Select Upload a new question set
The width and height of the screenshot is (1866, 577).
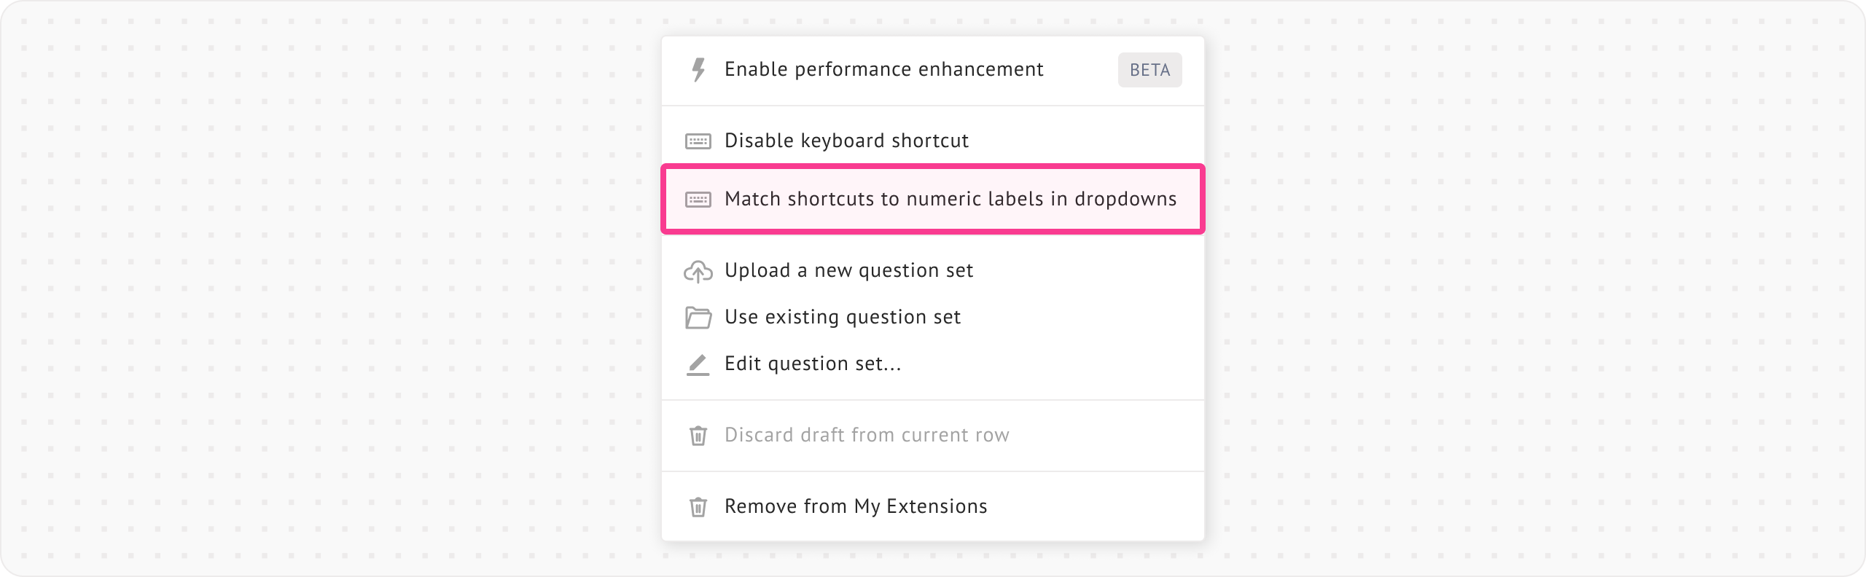pos(848,271)
